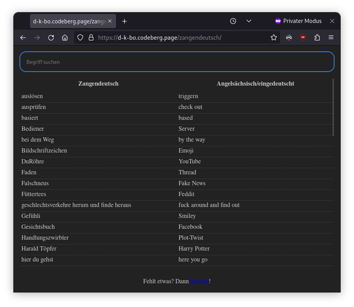
Task: Open the extensions puzzle menu
Action: coord(317,37)
